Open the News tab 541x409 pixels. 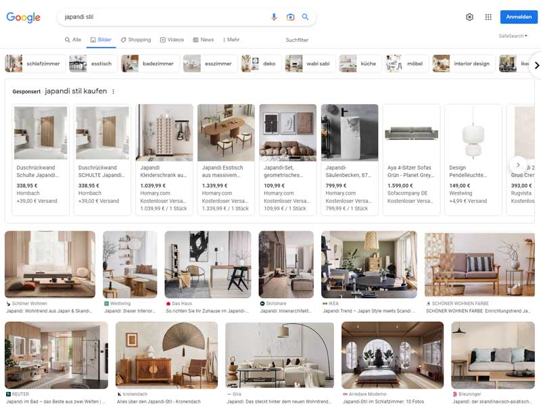[203, 40]
